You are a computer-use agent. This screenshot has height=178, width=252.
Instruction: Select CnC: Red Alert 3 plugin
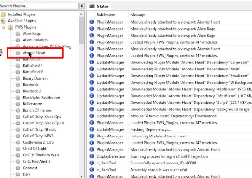[37, 161]
